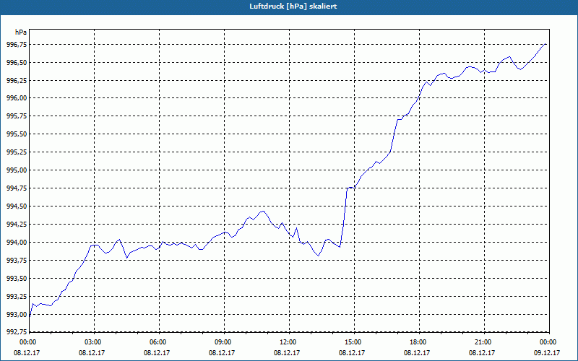Image resolution: width=578 pixels, height=361 pixels.
Task: Select the 15:00 time label
Action: coord(352,342)
